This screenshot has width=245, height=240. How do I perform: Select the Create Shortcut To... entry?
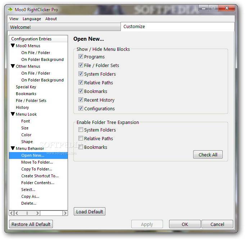(x=40, y=176)
